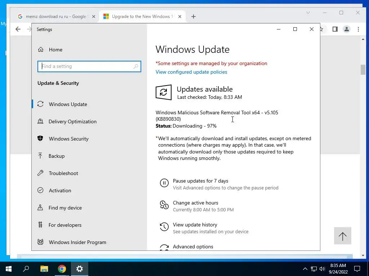This screenshot has width=369, height=276.
Task: Open the Windows Start menu
Action: point(9,269)
